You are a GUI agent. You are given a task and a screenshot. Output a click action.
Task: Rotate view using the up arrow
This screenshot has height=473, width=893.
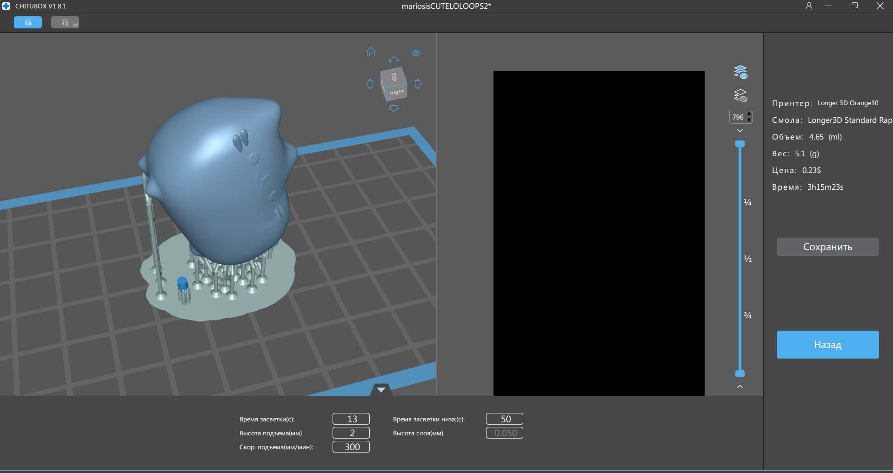coord(393,60)
